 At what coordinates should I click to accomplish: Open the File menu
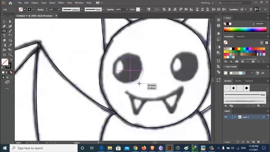tap(20, 3)
